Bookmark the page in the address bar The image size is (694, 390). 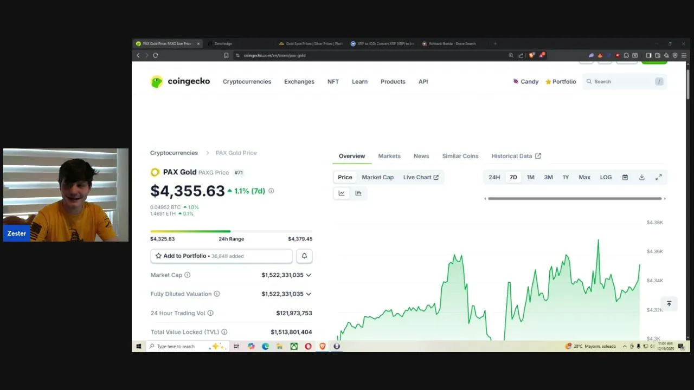[226, 55]
